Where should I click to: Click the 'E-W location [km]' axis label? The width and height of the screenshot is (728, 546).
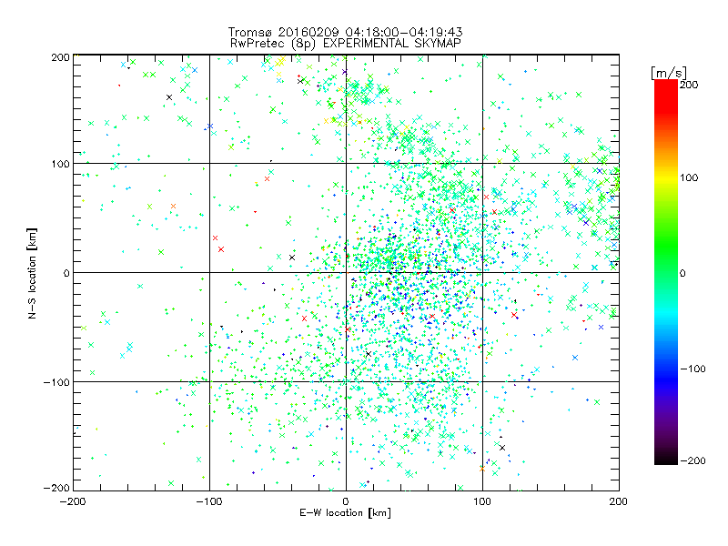[346, 513]
